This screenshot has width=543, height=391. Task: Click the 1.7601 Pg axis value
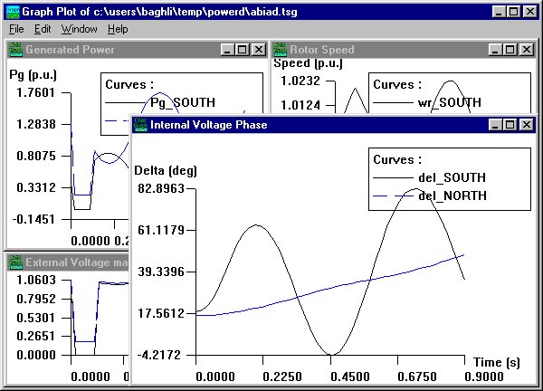click(36, 92)
